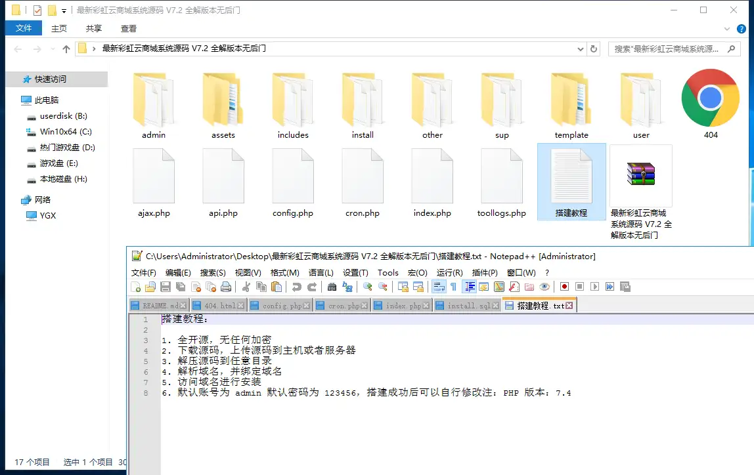Enable file monitoring with the eye icon
The width and height of the screenshot is (754, 475).
pos(544,287)
